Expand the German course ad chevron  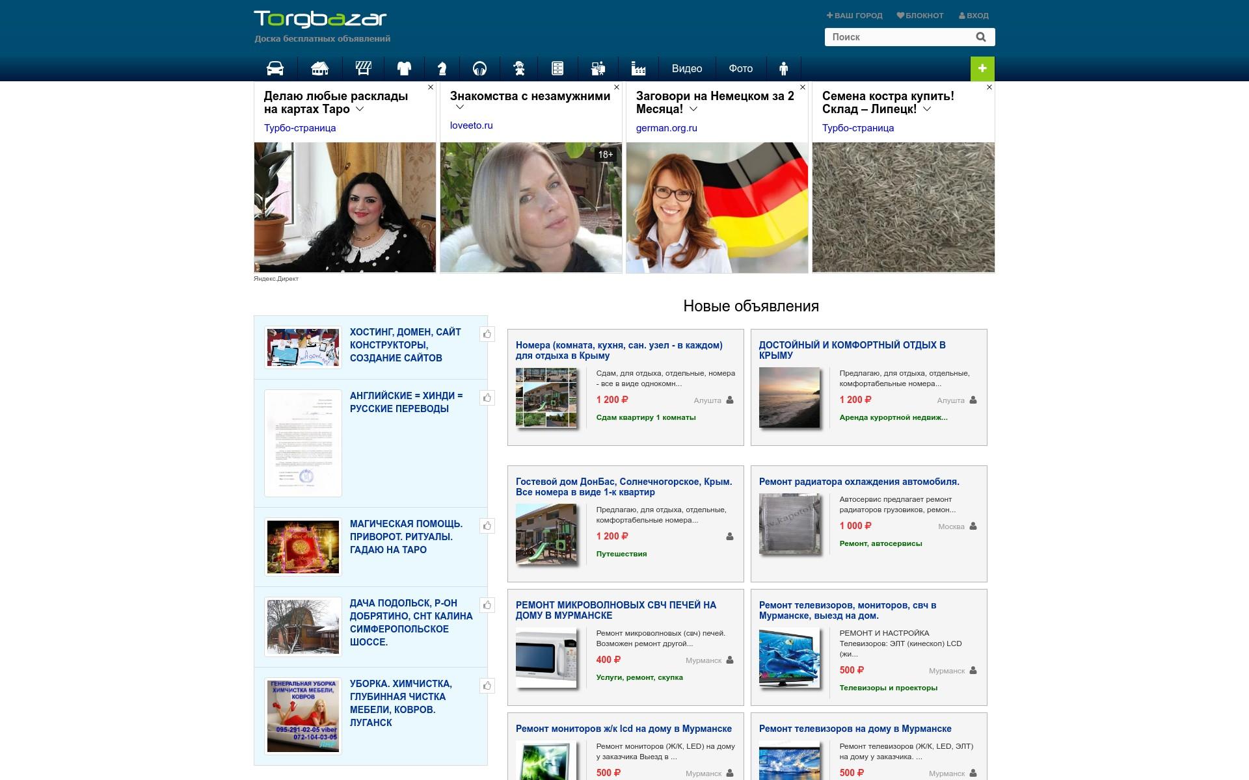pyautogui.click(x=693, y=109)
